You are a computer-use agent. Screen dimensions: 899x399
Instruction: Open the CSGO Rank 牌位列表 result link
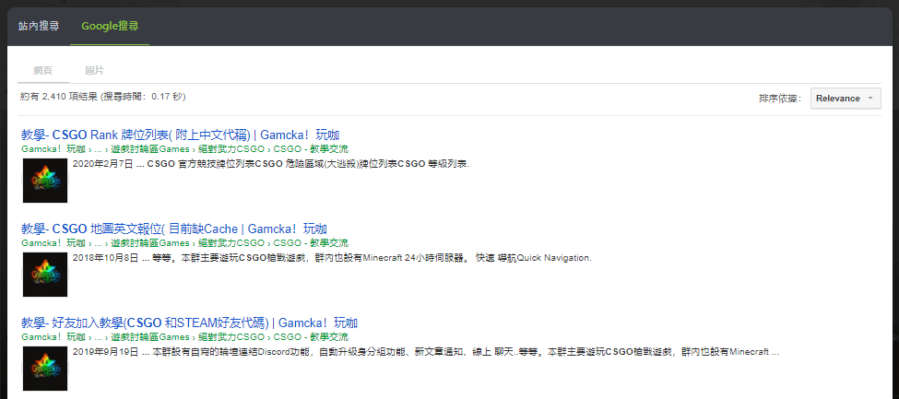181,135
